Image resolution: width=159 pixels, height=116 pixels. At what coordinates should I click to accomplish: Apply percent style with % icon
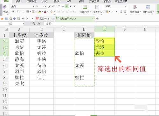coord(113,11)
